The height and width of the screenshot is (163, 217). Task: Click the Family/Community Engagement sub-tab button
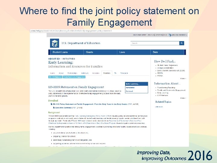click(74, 77)
